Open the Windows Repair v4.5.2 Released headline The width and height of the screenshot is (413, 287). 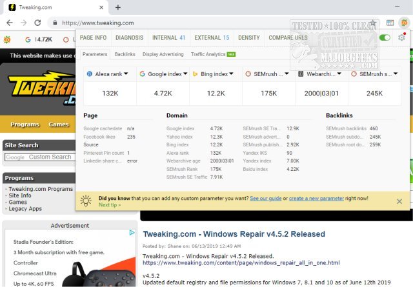click(234, 234)
